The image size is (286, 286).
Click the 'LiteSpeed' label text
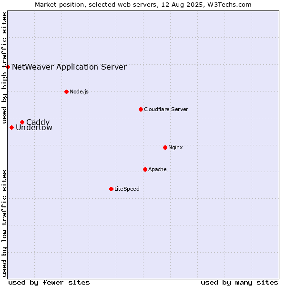(127, 189)
